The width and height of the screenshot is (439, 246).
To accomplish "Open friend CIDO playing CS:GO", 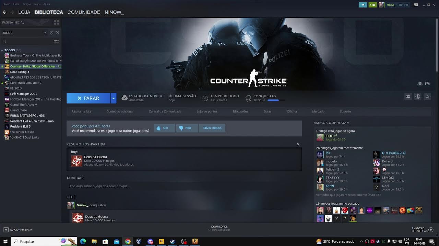I will (x=331, y=138).
